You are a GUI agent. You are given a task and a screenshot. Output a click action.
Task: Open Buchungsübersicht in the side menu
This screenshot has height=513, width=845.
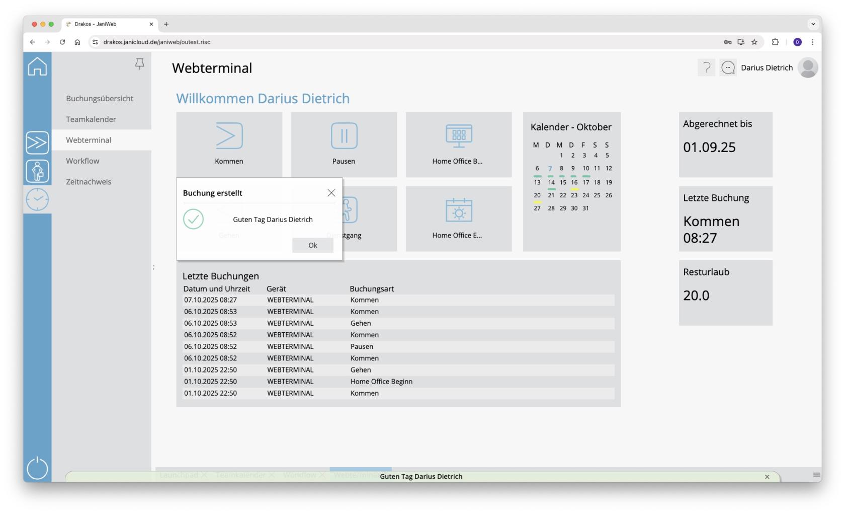[x=100, y=98]
